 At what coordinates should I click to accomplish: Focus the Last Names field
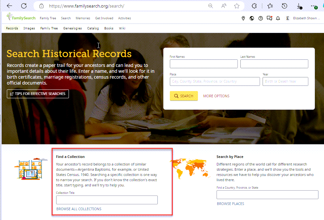[x=274, y=64]
